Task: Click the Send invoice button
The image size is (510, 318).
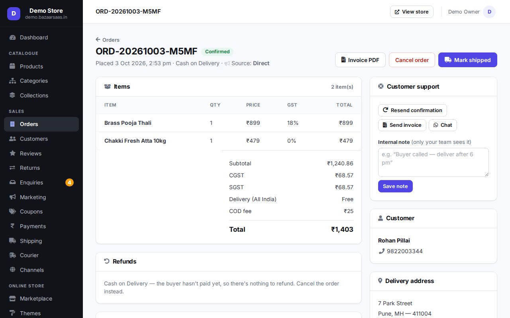Action: point(402,125)
